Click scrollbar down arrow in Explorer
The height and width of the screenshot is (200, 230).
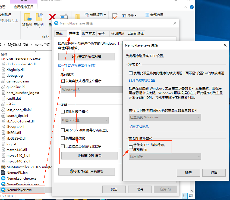tap(192, 191)
